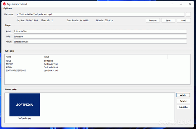
Task: Click the 'Softpedia Test' value cell
Action: pyautogui.click(x=51, y=64)
